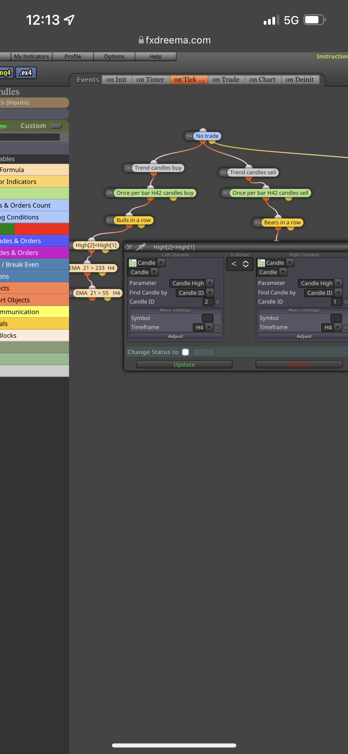Image resolution: width=348 pixels, height=754 pixels.
Task: Open the Right Operand H4 timeframe dropdown
Action: (x=337, y=327)
